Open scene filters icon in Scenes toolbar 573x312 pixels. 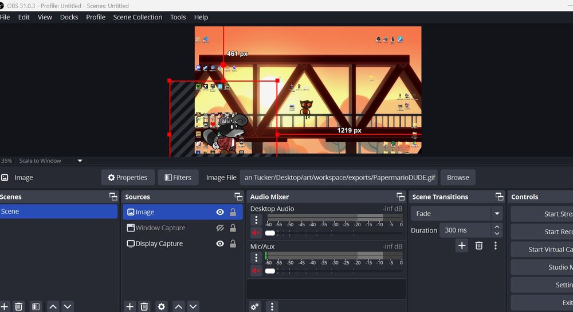click(36, 306)
